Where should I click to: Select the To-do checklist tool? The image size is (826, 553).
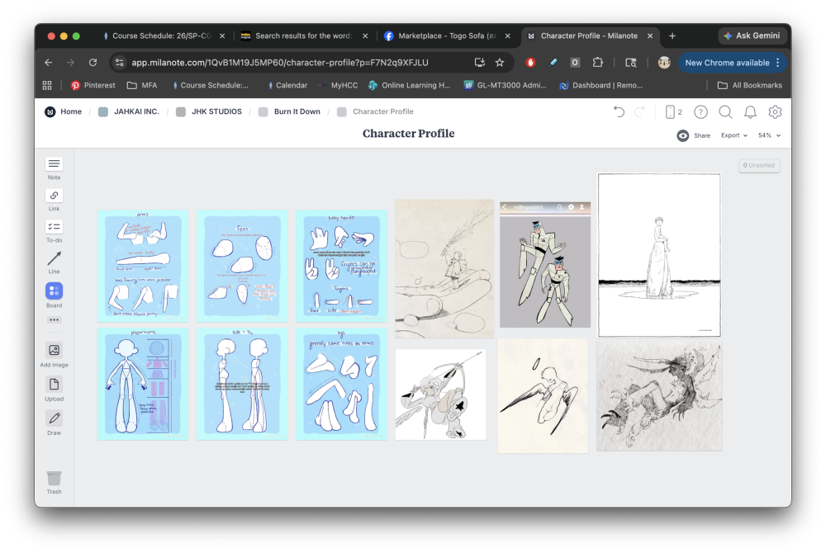[x=54, y=228]
